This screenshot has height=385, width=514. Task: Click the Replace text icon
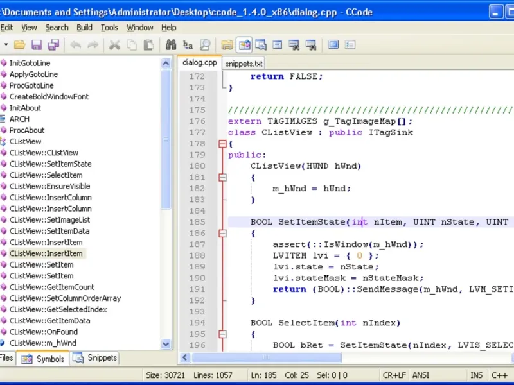188,45
